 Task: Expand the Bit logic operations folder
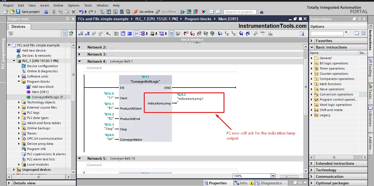pos(312,63)
